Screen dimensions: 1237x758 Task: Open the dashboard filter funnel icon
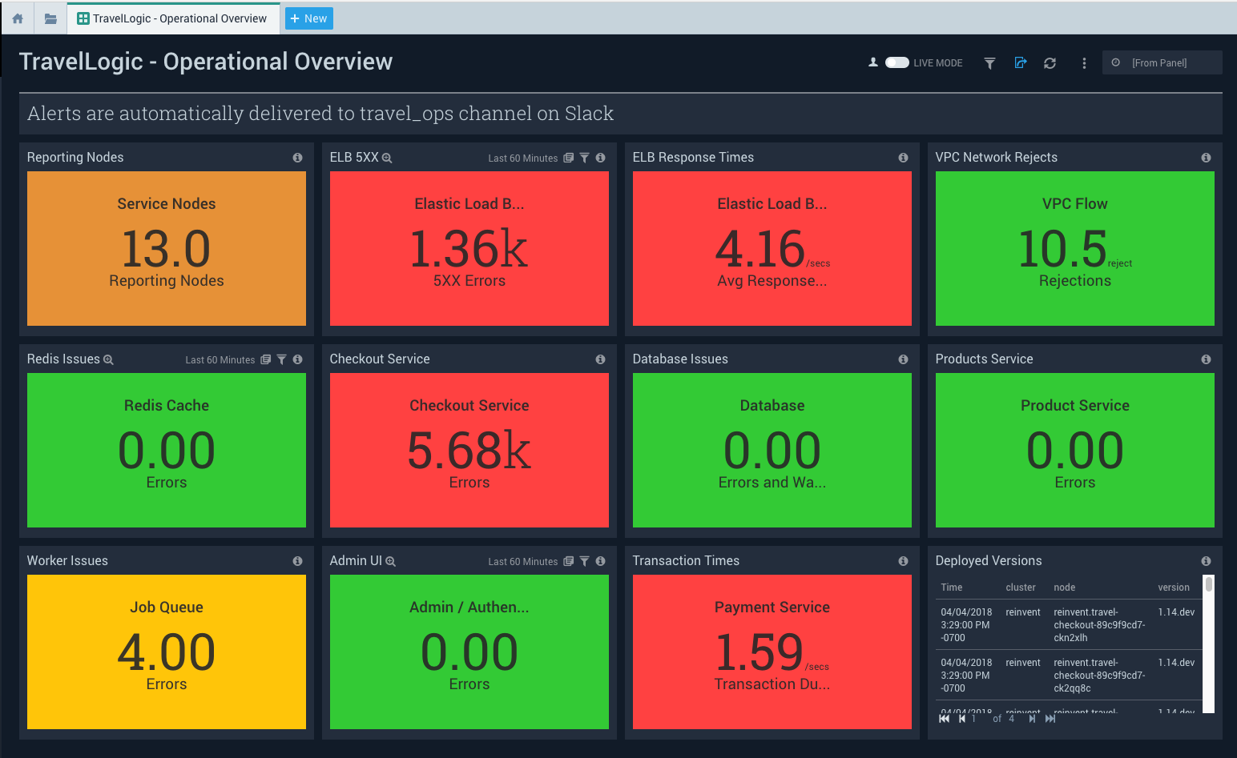989,62
